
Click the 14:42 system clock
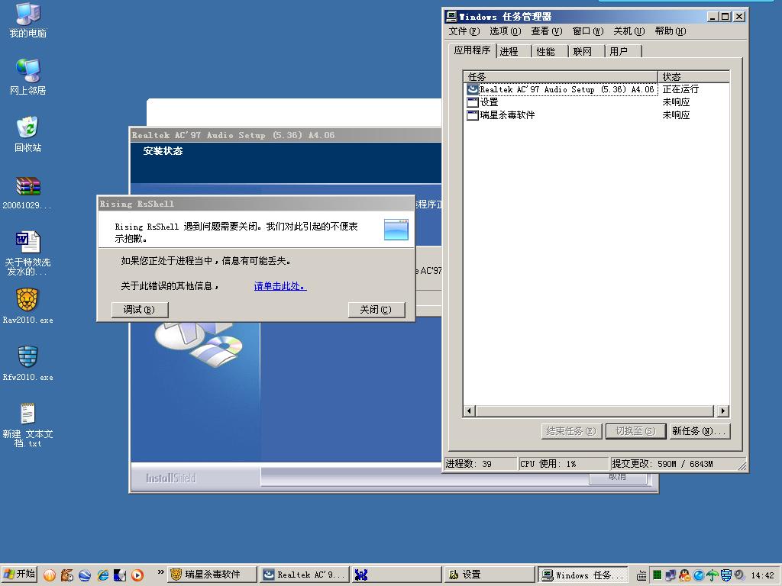(x=763, y=575)
